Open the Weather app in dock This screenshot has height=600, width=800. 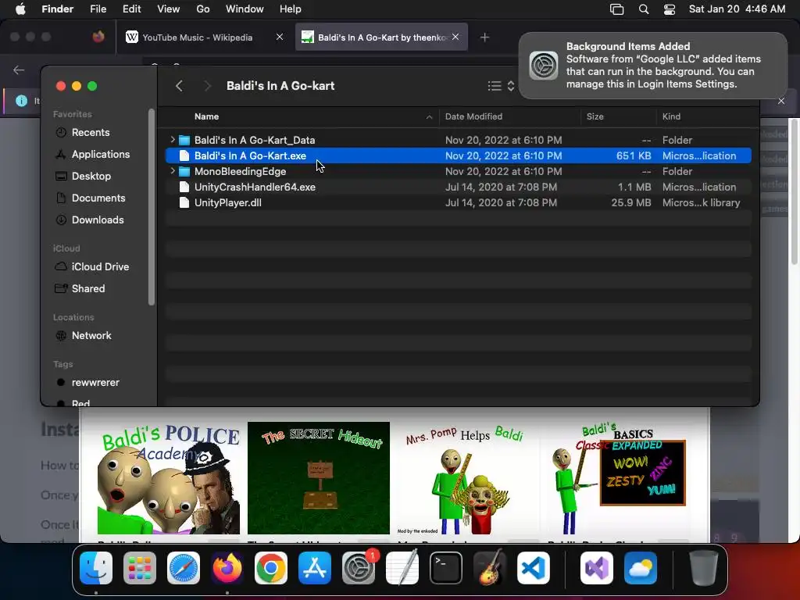pos(641,568)
